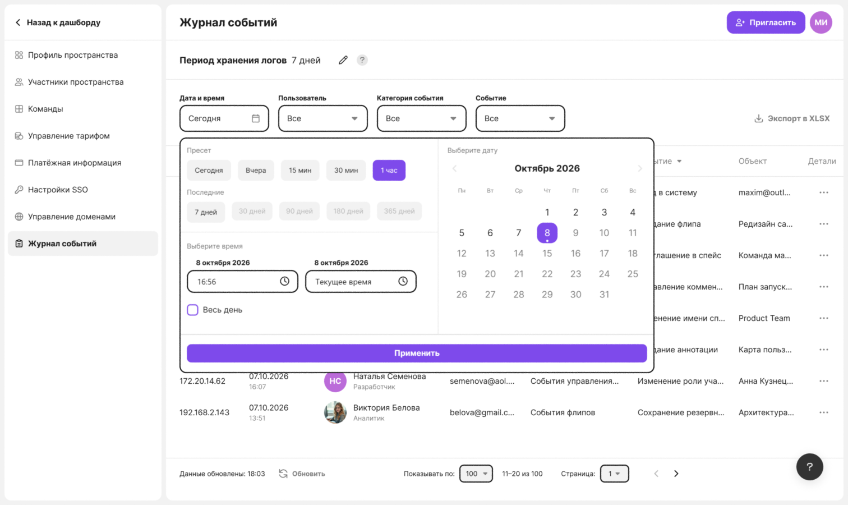
Task: Open 'Участники пространства' in the sidebar
Action: click(x=83, y=82)
